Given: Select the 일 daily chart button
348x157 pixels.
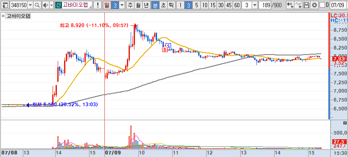Looking at the screenshot, I should pyautogui.click(x=107, y=5).
